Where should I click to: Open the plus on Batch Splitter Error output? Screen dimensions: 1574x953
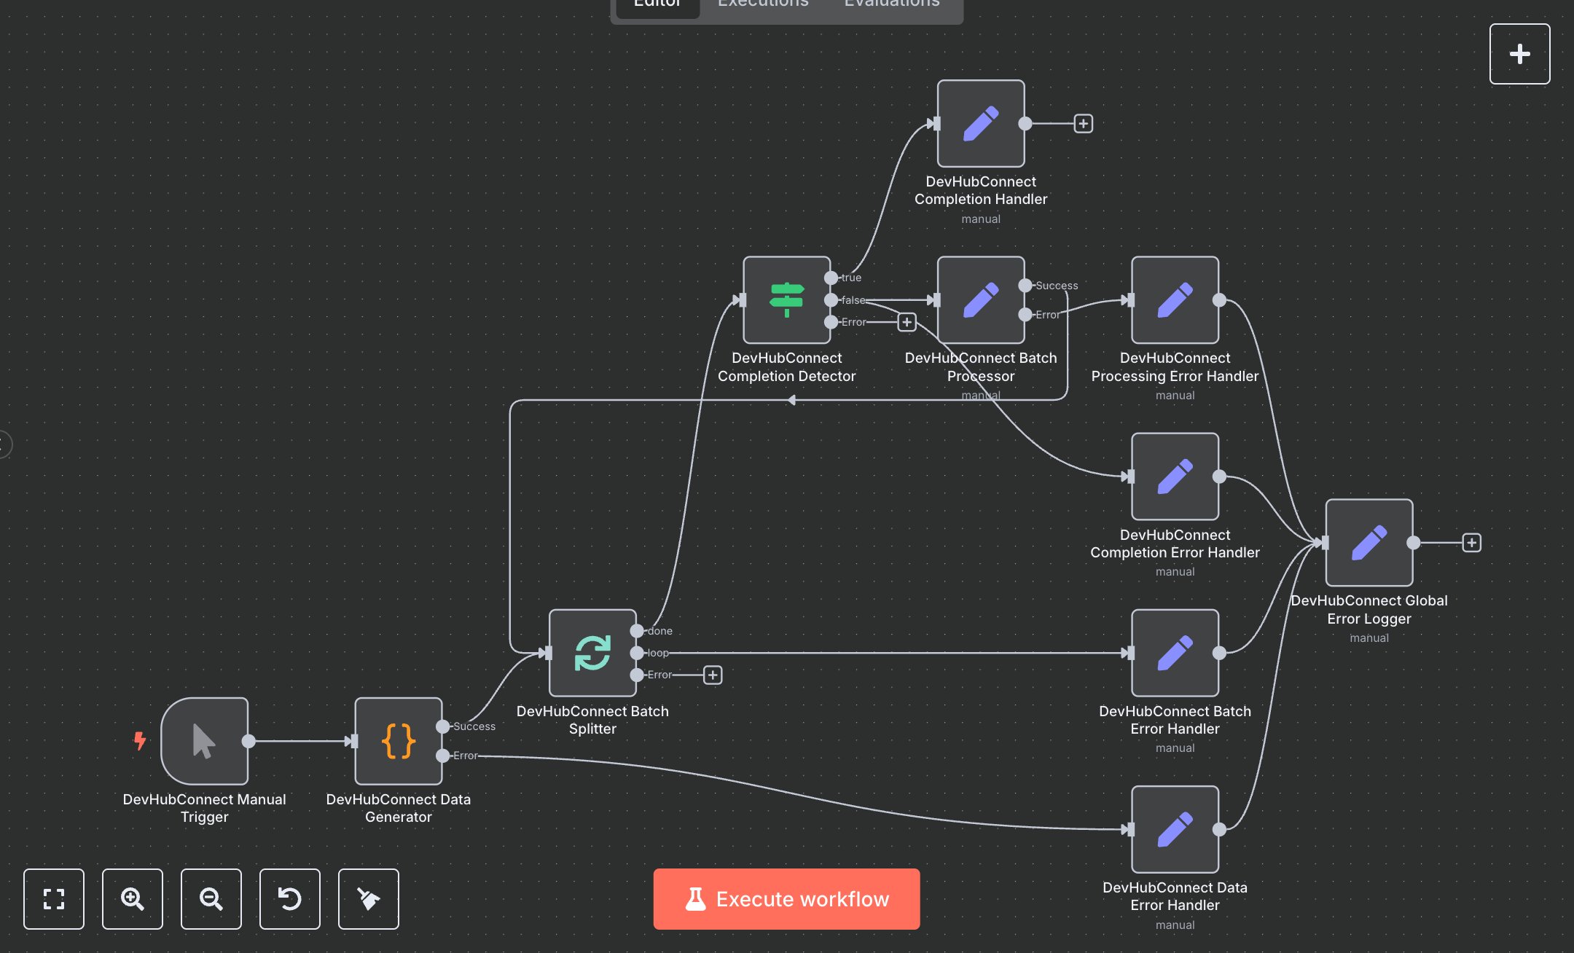(712, 675)
